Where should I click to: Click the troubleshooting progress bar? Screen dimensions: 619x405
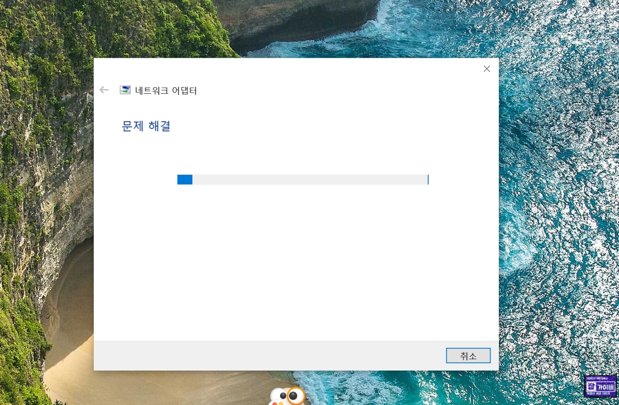point(303,179)
